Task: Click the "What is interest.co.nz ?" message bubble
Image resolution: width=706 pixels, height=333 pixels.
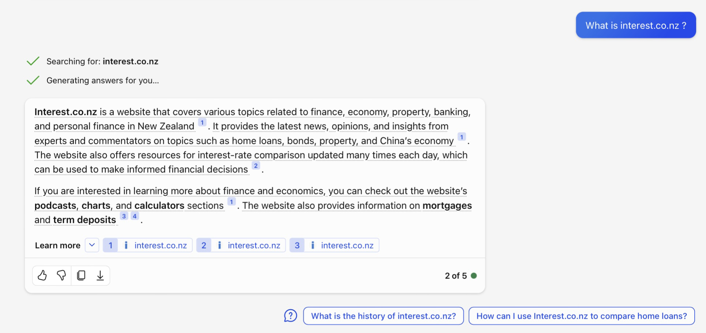Action: pos(635,25)
